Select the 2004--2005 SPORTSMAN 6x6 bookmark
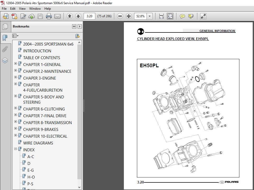Screen dimensions: 254x190 (x=48, y=44)
